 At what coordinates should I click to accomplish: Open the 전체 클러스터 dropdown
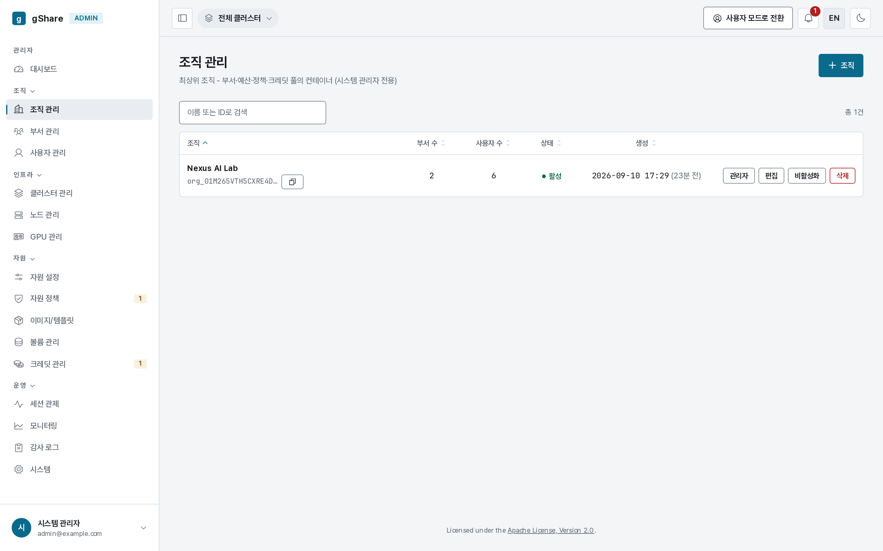coord(238,18)
